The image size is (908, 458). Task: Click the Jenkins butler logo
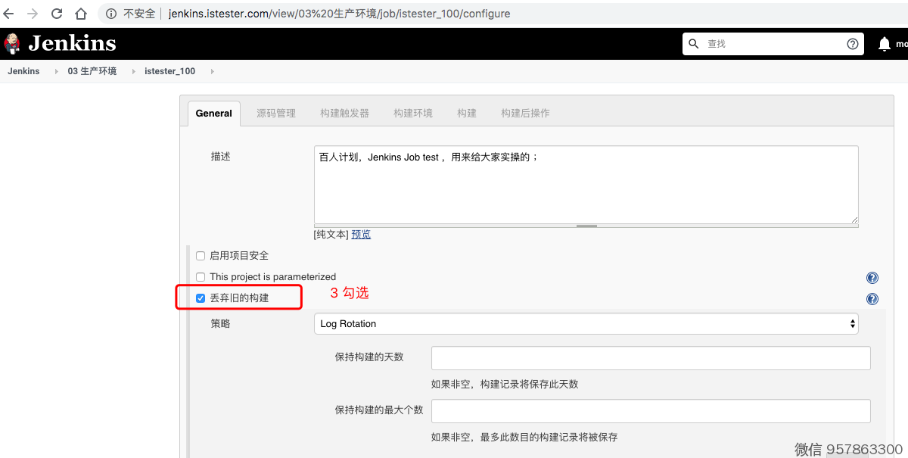(x=12, y=43)
